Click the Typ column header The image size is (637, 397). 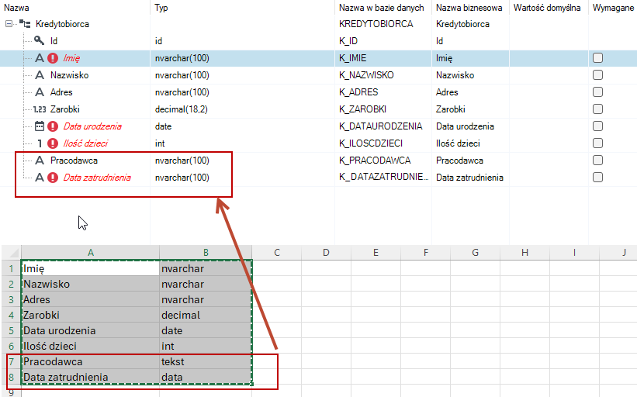(x=243, y=8)
